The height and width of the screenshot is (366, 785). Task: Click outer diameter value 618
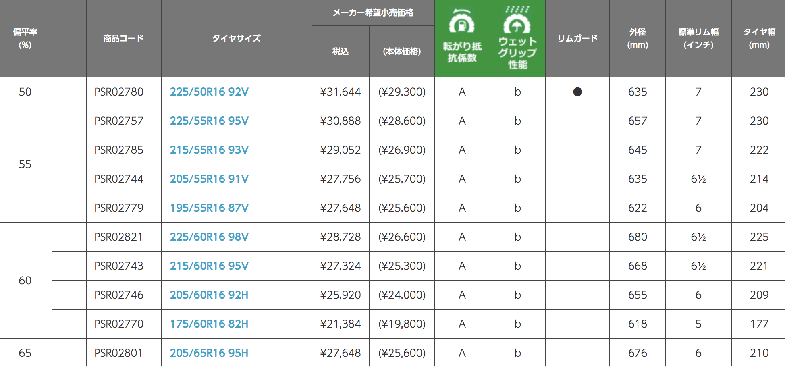click(x=638, y=324)
